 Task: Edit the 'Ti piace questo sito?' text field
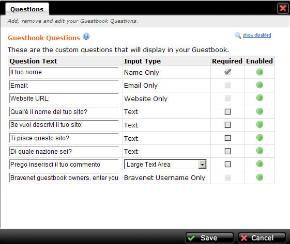tap(64, 138)
